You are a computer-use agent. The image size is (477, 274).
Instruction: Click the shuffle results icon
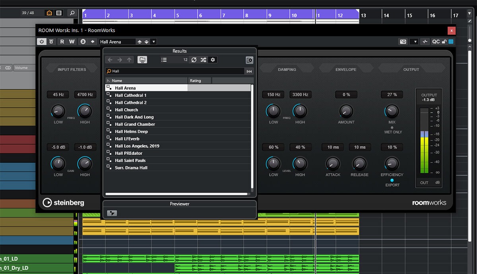[203, 60]
